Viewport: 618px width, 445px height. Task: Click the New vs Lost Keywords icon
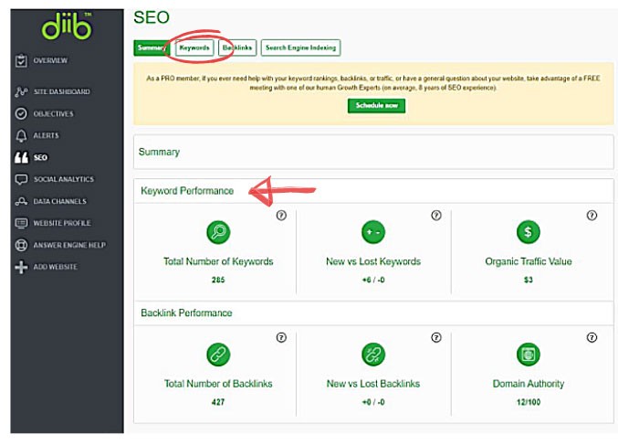[x=372, y=232]
